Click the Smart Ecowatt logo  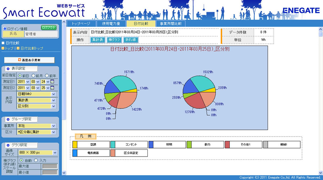(x=44, y=11)
